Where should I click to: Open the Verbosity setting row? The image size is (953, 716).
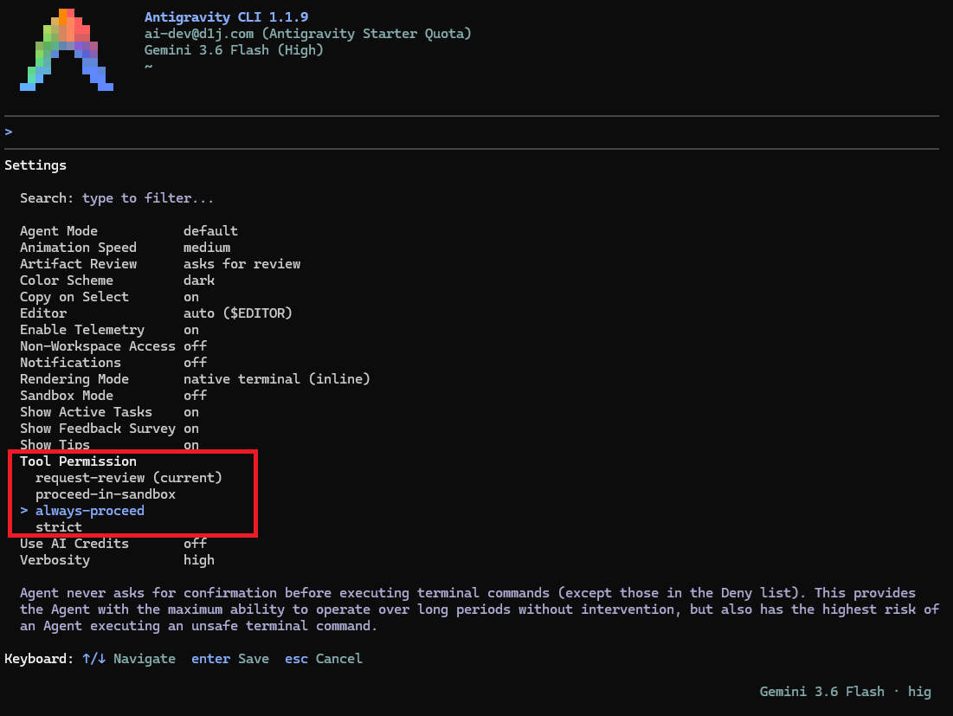[x=118, y=560]
